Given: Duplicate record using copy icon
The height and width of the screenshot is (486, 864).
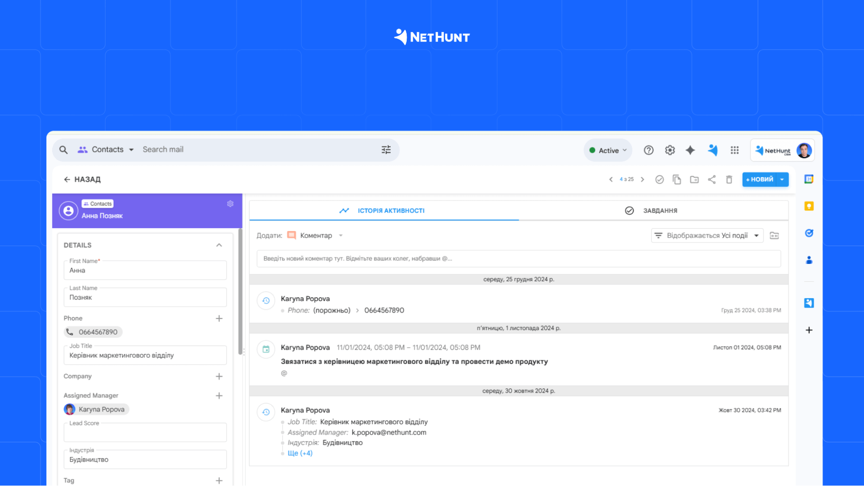Looking at the screenshot, I should tap(677, 180).
